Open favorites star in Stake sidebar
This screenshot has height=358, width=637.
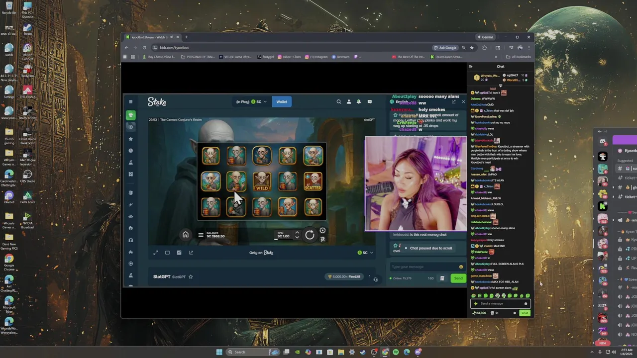tap(131, 139)
